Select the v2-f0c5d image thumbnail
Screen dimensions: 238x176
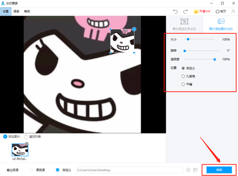tap(20, 150)
